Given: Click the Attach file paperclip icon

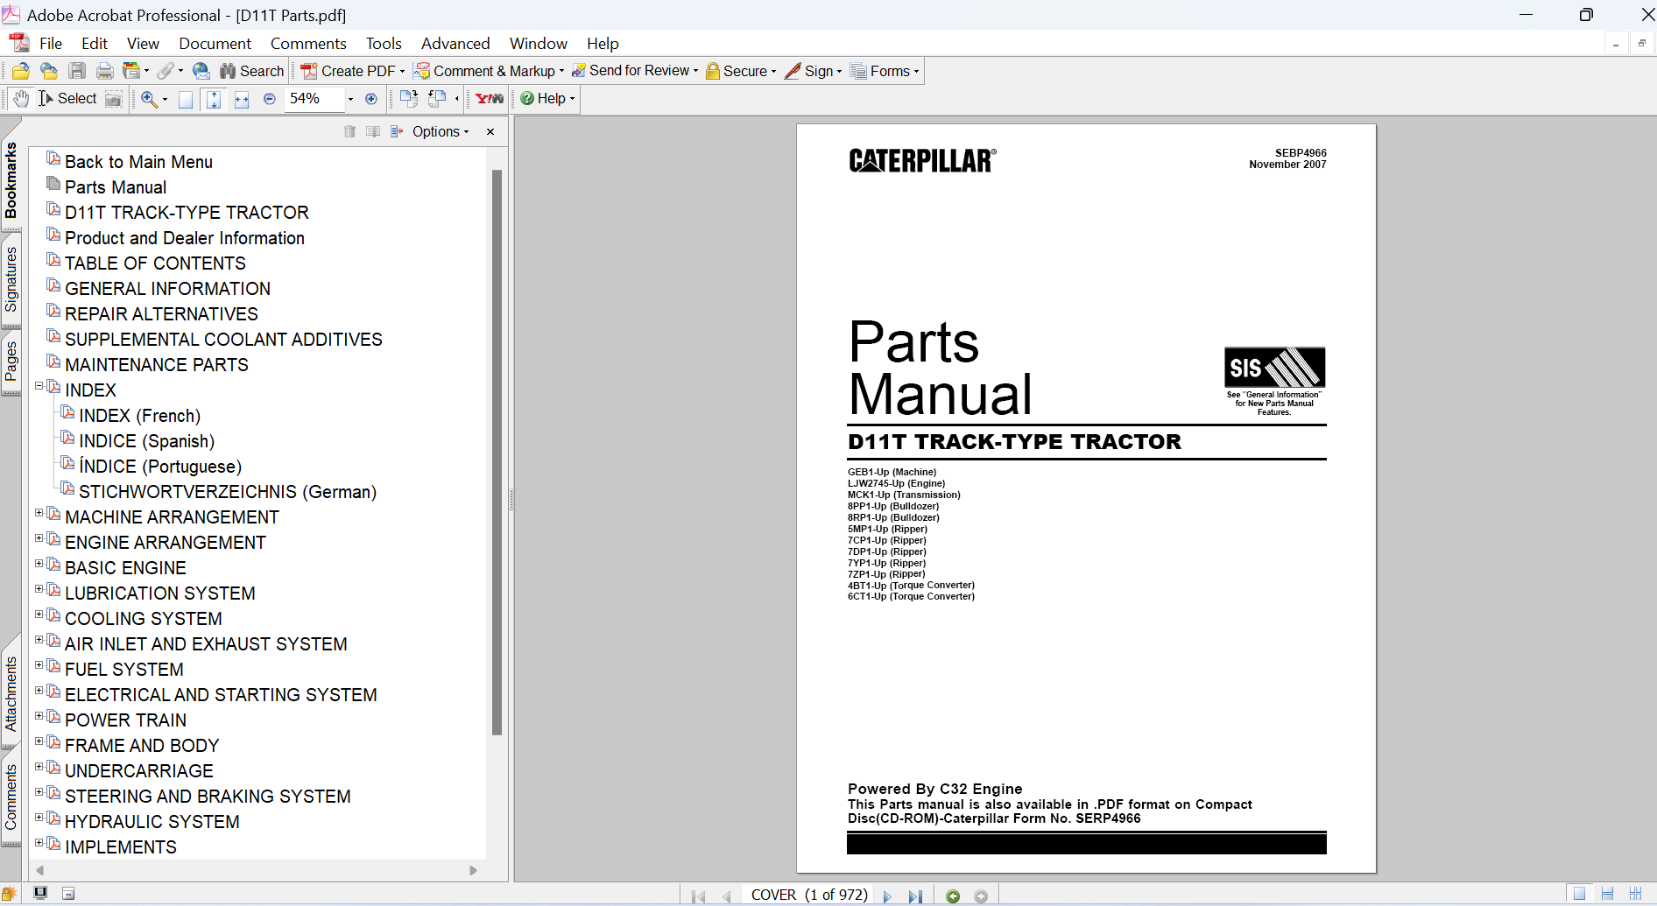Looking at the screenshot, I should 166,71.
